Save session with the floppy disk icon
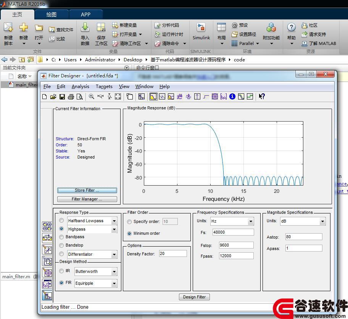 [62, 97]
